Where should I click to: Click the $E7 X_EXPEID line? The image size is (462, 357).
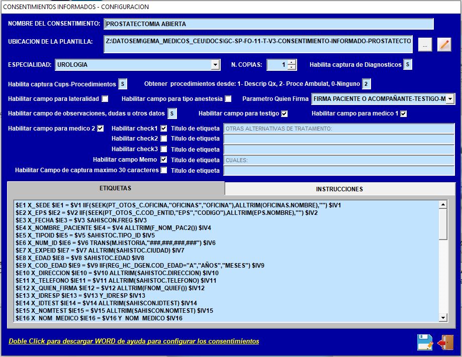(100, 251)
